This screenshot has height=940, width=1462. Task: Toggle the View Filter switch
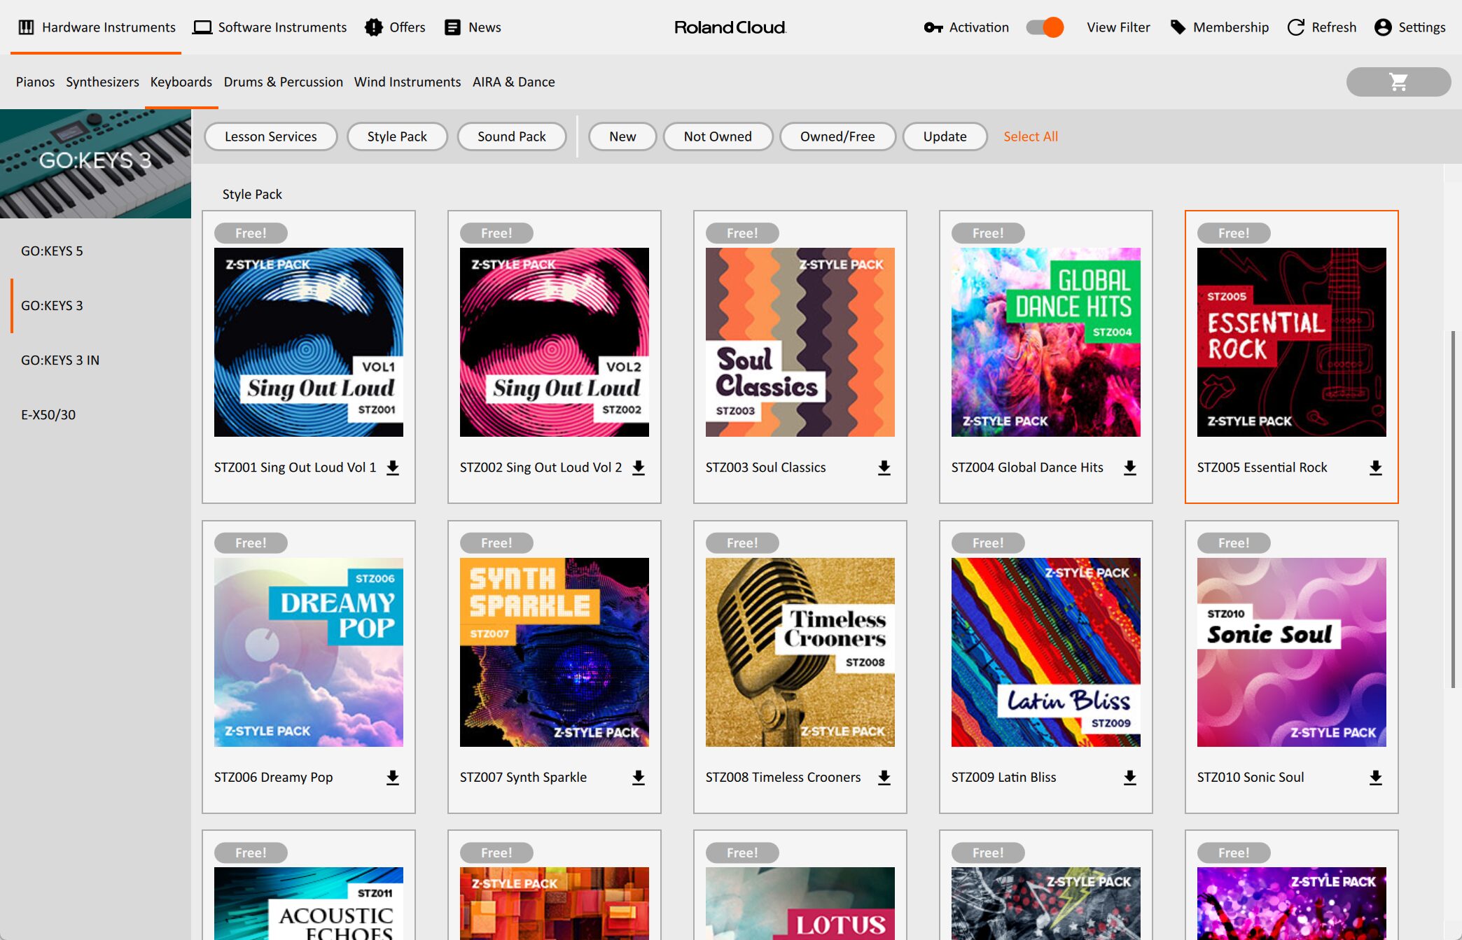[1045, 27]
